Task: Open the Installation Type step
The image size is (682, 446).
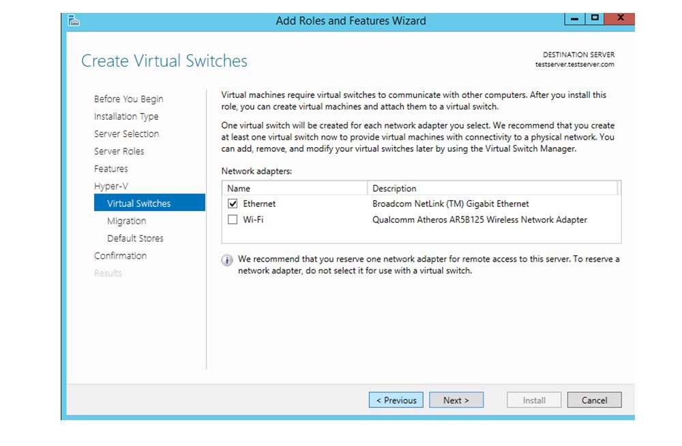Action: click(126, 116)
